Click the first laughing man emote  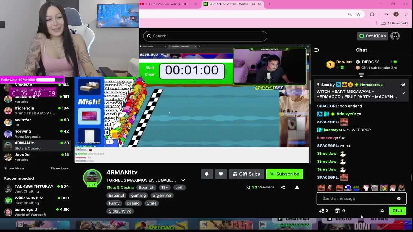coord(321,188)
